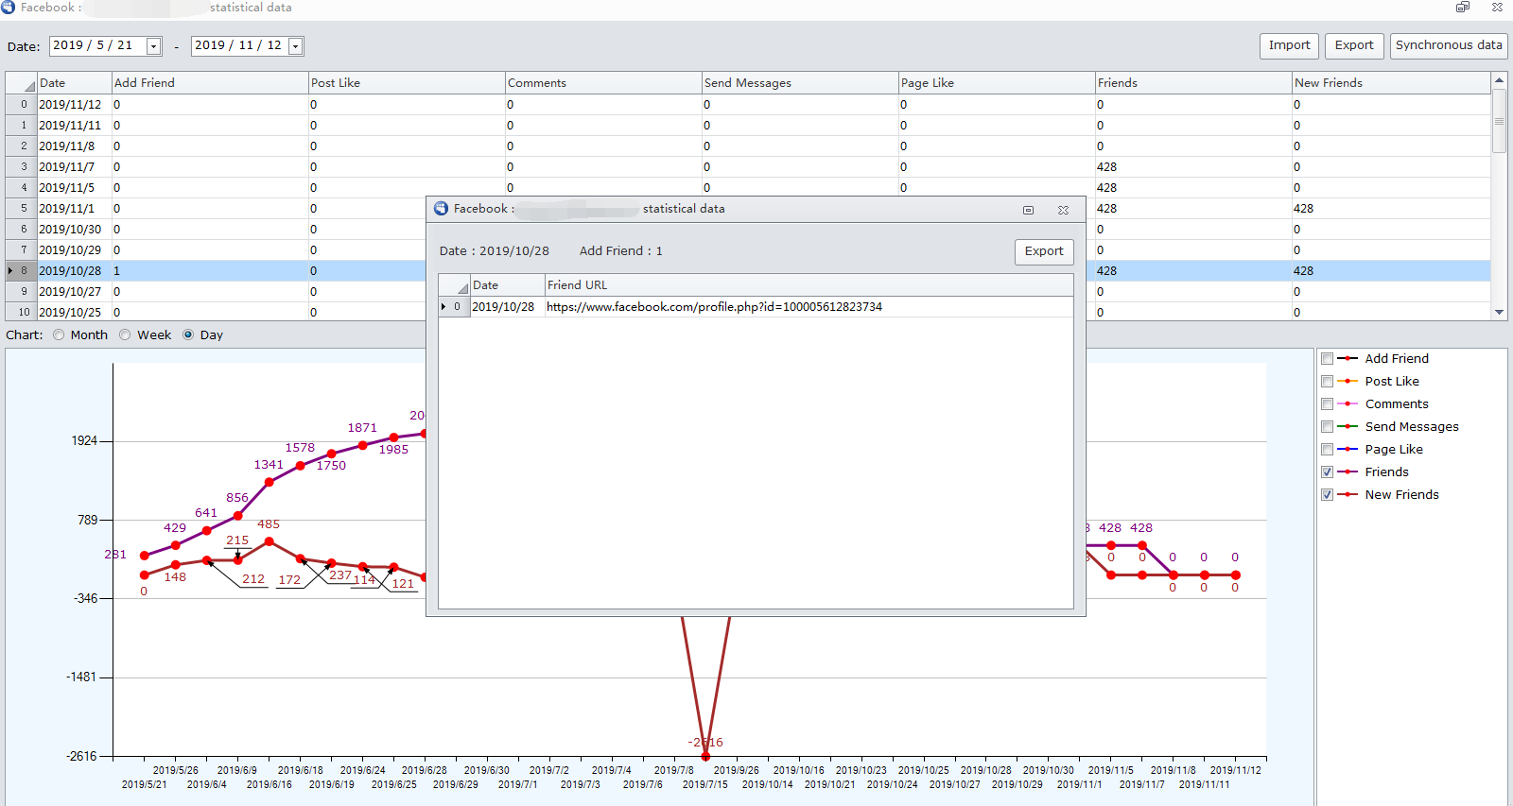Select the 2019/10/30 date cell
The width and height of the screenshot is (1513, 806).
point(74,230)
